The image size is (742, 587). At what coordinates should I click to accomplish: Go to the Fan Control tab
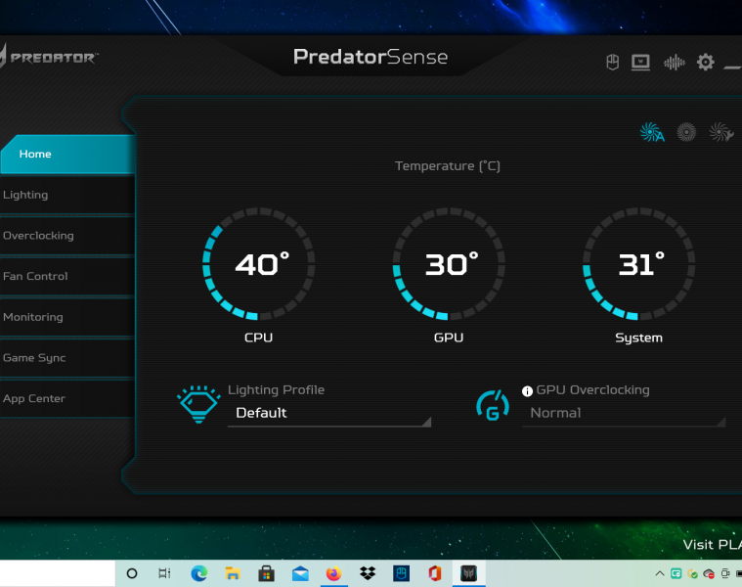(x=67, y=277)
